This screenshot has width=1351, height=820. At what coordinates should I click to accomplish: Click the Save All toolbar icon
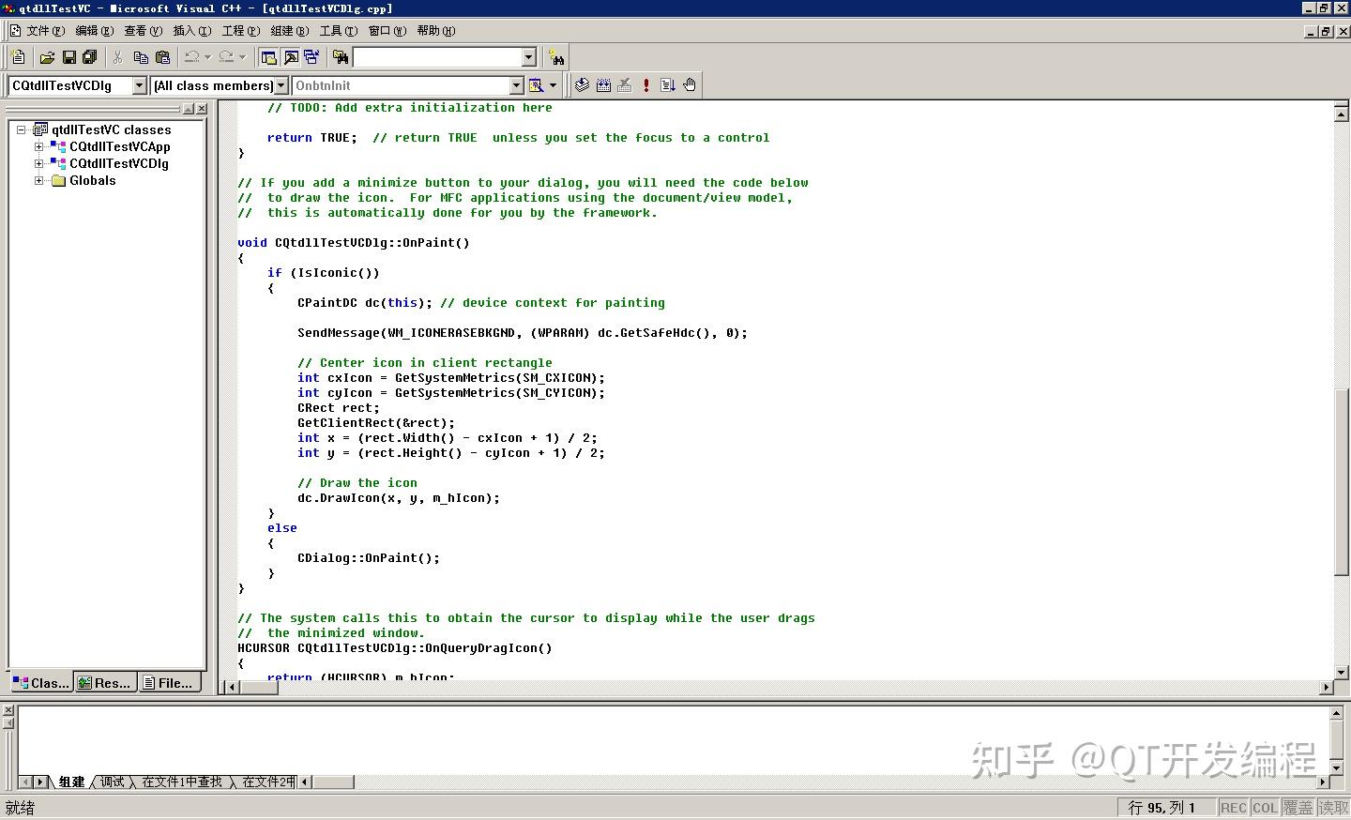(89, 56)
